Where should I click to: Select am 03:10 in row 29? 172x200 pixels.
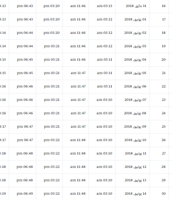click(x=104, y=180)
